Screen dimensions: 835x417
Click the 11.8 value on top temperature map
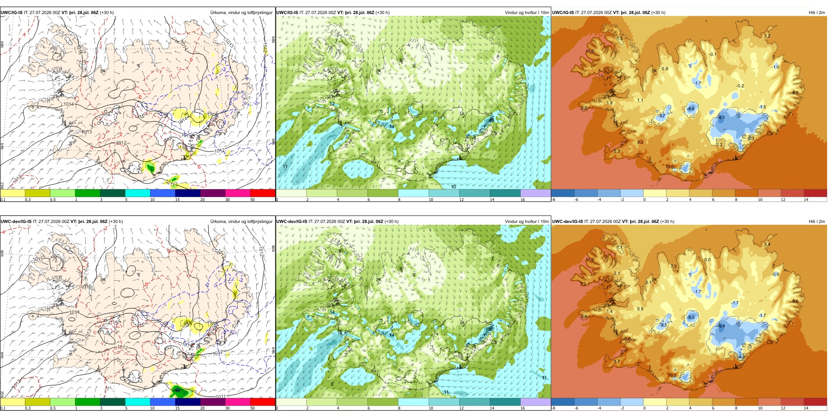(589, 51)
